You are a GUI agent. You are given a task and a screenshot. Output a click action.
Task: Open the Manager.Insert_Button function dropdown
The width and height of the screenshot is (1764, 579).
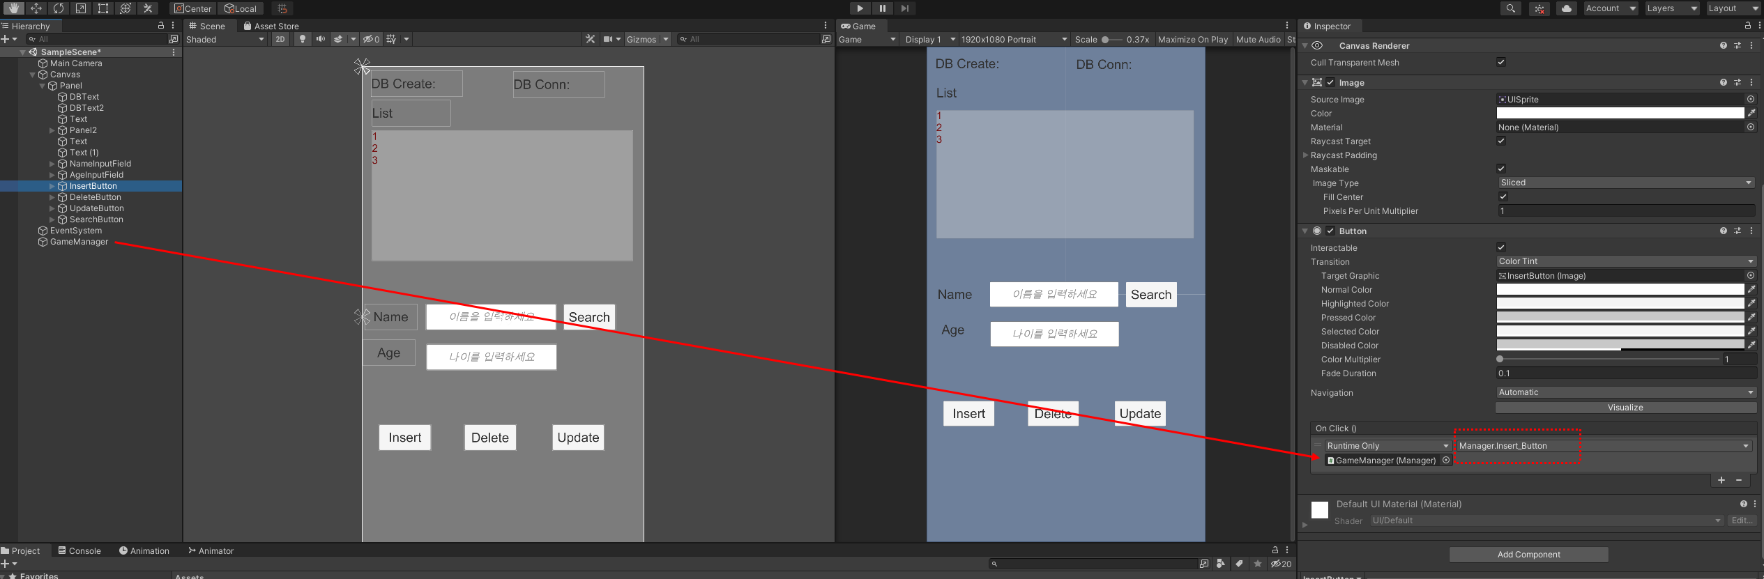tap(1603, 446)
